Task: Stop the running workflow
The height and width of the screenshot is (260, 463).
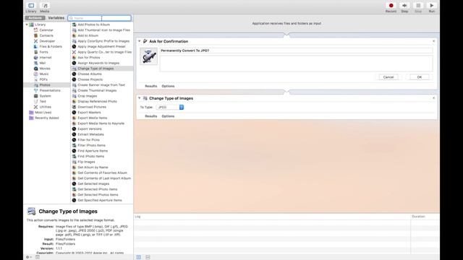Action: (x=418, y=7)
